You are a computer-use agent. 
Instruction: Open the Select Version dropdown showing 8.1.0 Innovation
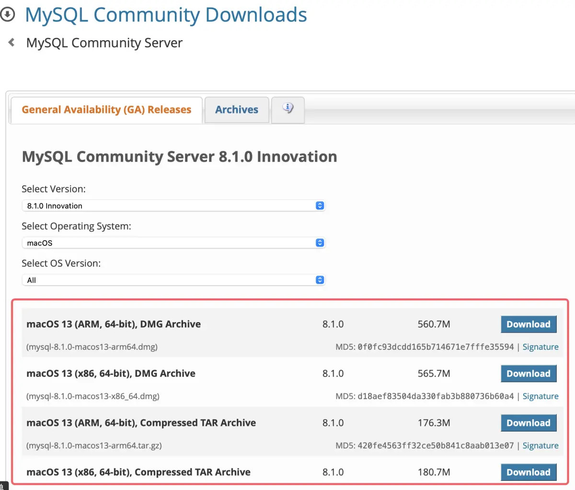pyautogui.click(x=173, y=206)
